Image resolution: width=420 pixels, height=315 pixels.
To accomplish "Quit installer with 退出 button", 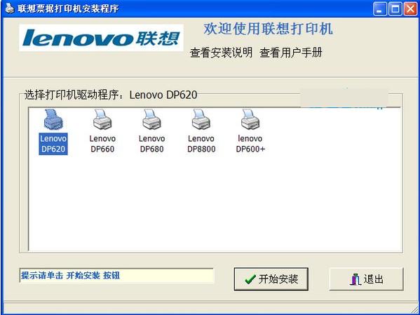I will pos(366,279).
